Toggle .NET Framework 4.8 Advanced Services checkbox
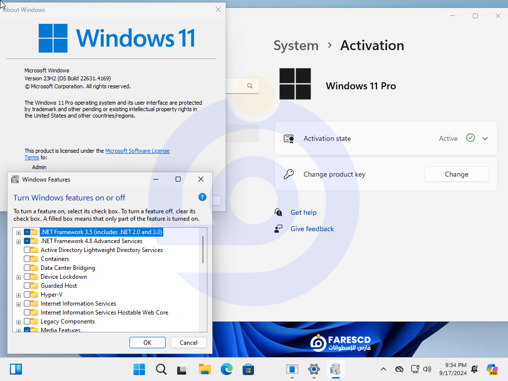 [27, 241]
